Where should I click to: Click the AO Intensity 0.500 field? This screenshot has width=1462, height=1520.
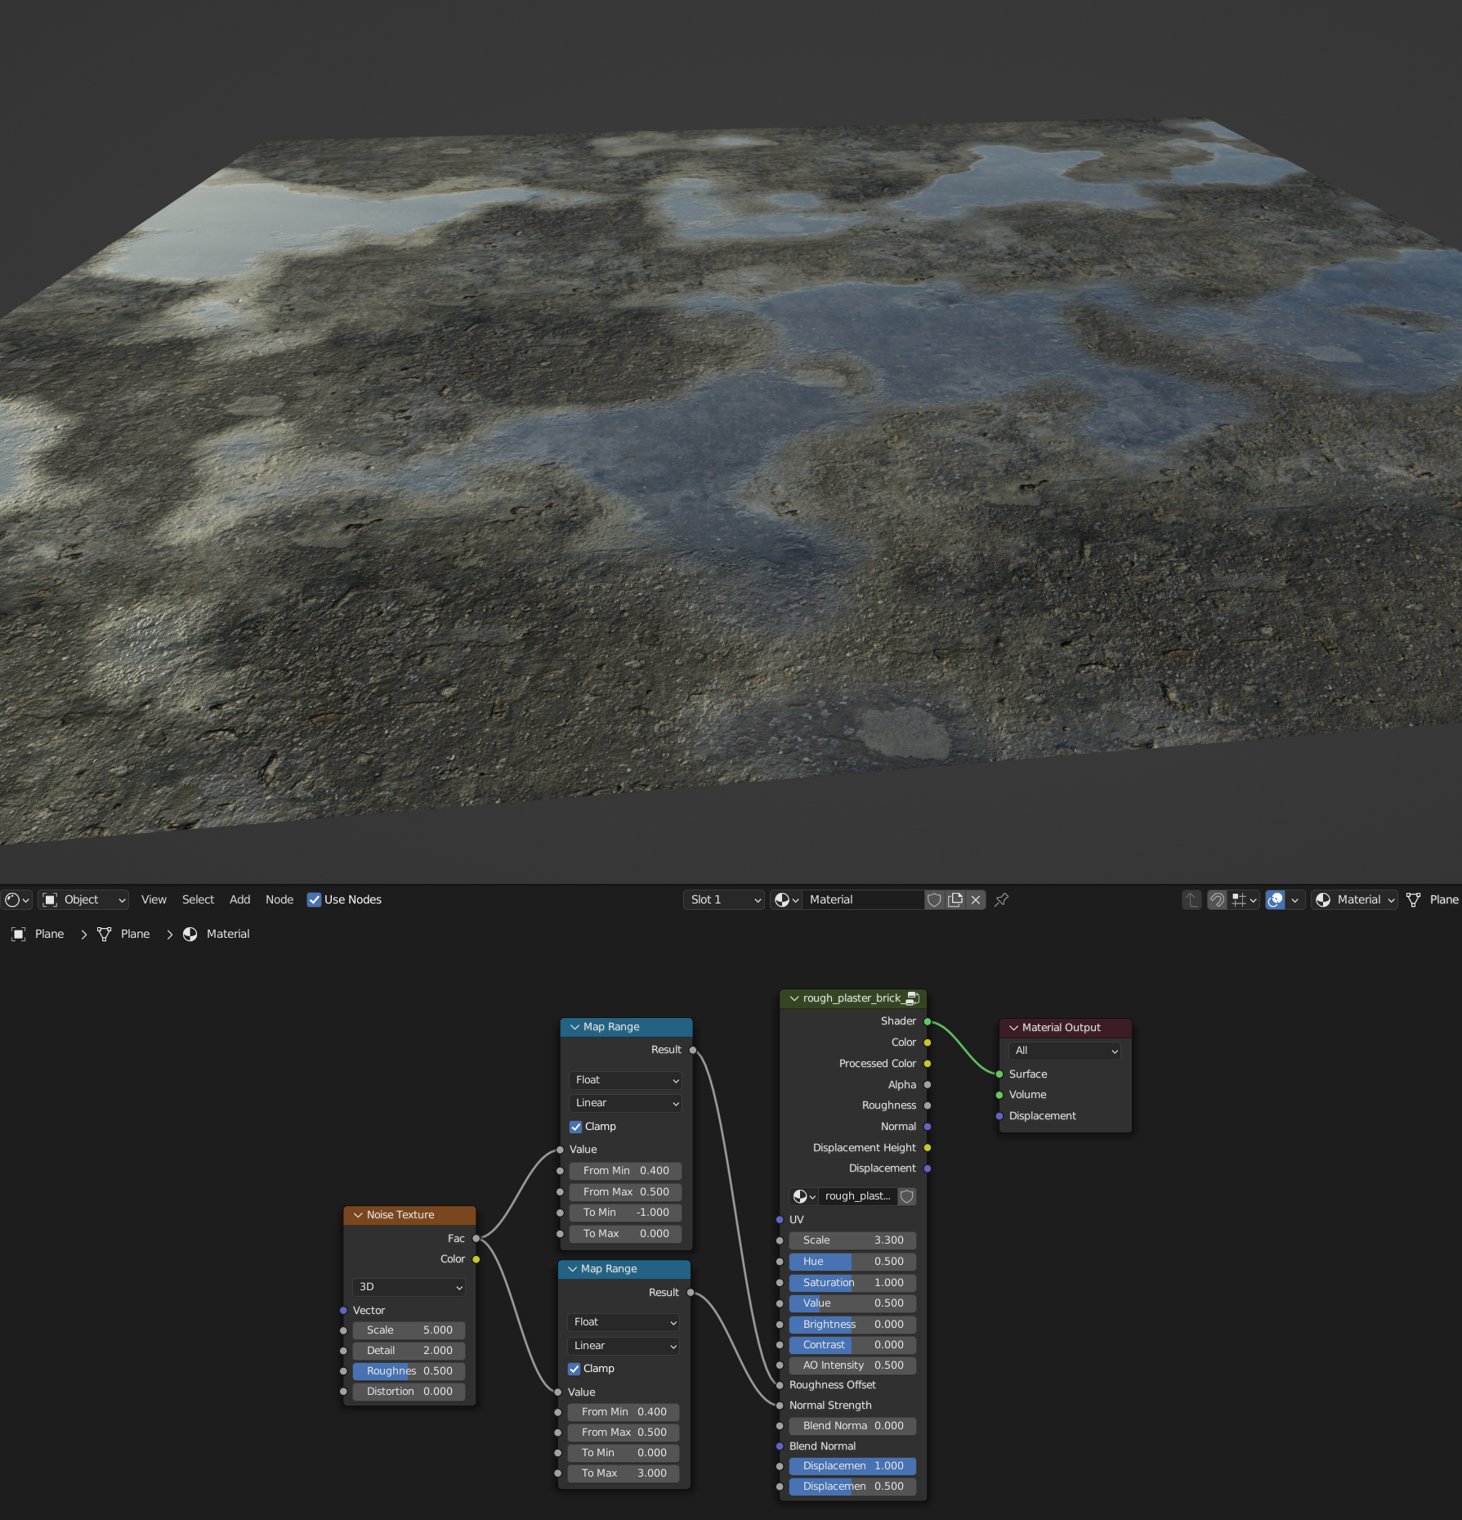coord(852,1365)
